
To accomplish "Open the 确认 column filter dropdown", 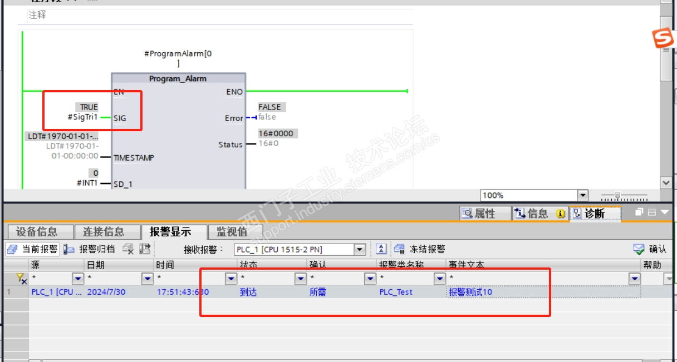I will click(370, 278).
